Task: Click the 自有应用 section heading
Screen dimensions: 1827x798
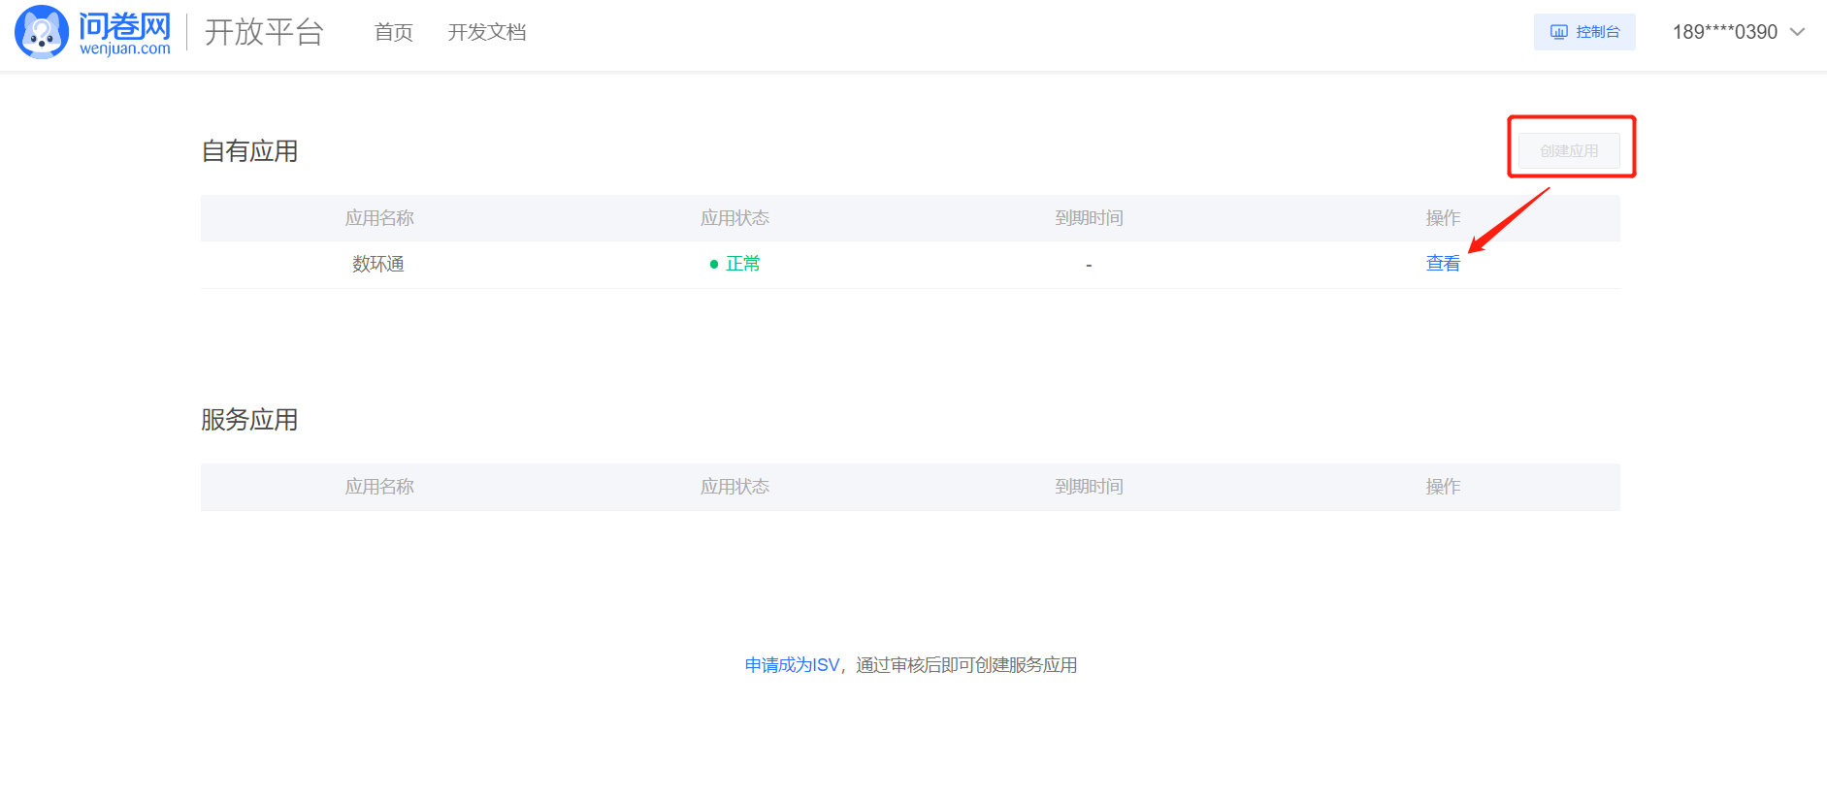Action: click(x=249, y=151)
